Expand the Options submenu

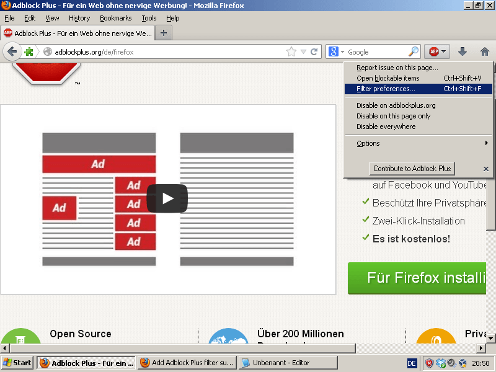(418, 143)
